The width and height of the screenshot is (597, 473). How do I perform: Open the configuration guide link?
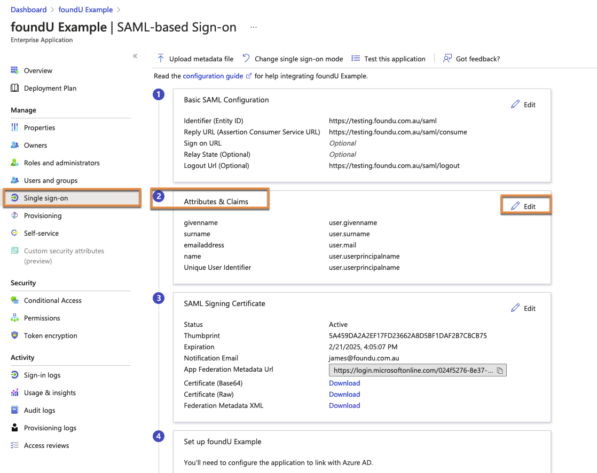point(213,76)
